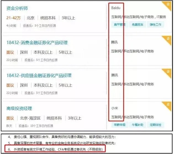This screenshot has height=154, width=174.
Task: Click the corner badge on 供应链金融证券化产品经理 listing
Action: pyautogui.click(x=168, y=71)
